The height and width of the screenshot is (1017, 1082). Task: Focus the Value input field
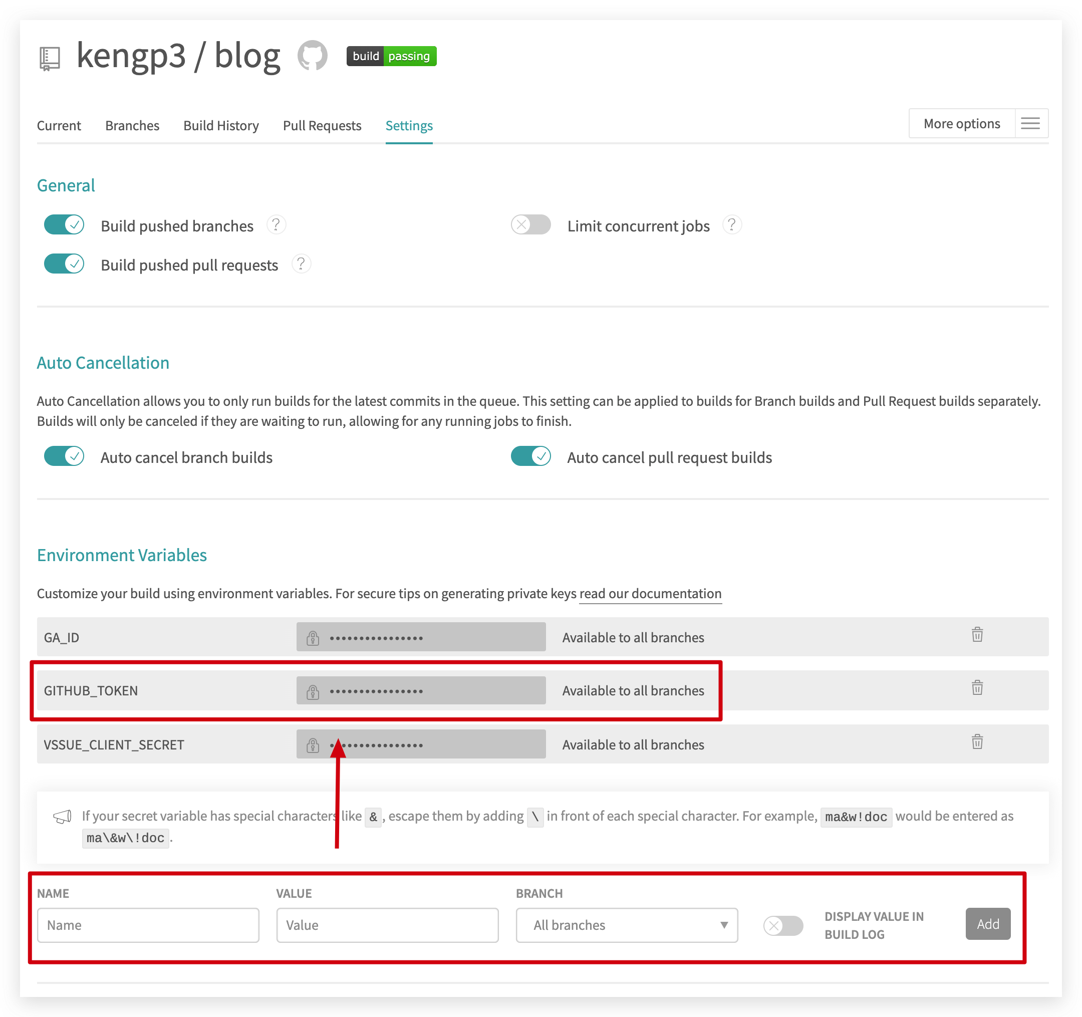tap(388, 925)
